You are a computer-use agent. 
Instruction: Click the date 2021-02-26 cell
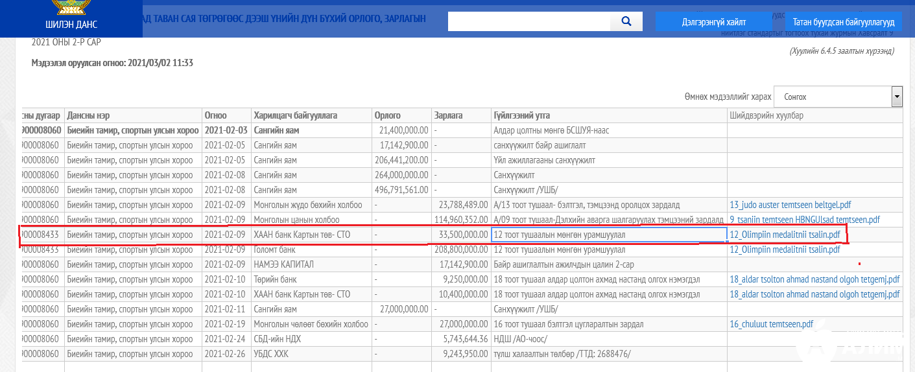[x=226, y=354]
